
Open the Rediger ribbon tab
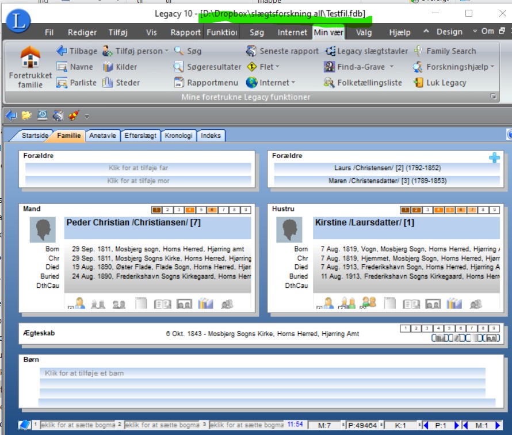point(82,32)
